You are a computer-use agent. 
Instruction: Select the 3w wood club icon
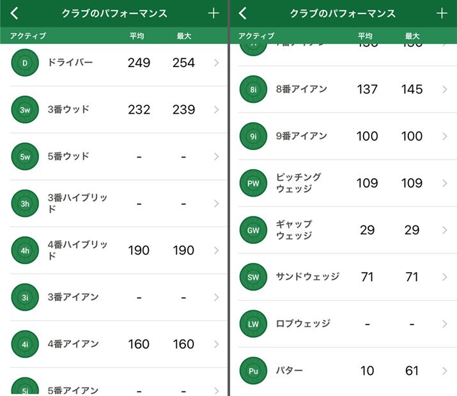click(x=25, y=110)
